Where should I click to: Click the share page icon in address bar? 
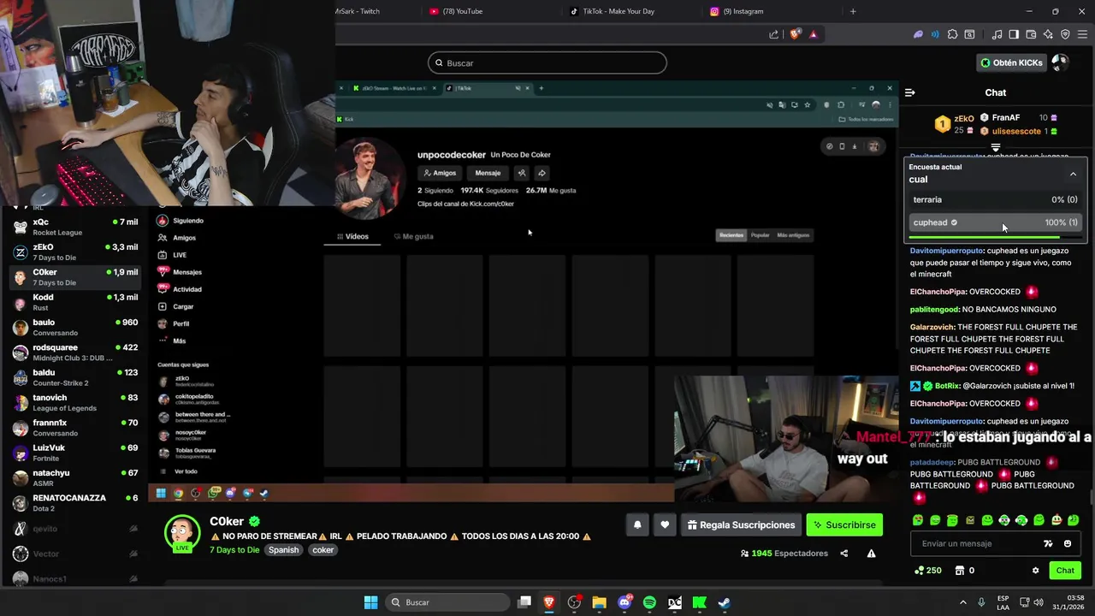(774, 34)
